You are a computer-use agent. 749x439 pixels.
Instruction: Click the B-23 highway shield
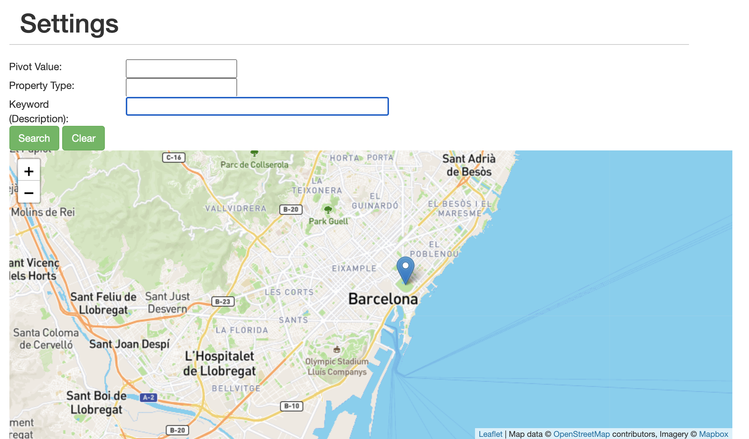223,302
